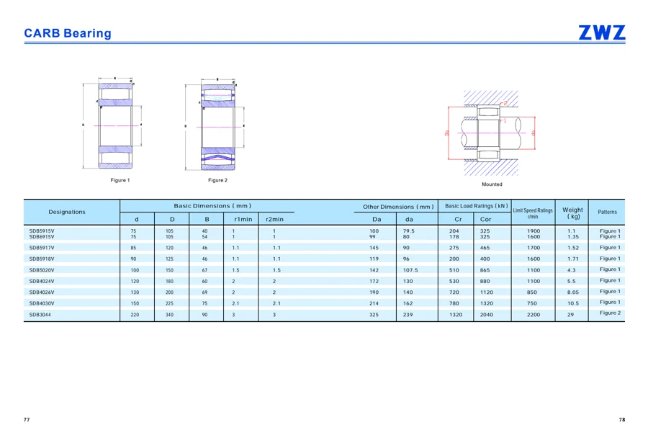Select the "CARB Bearing" page heading
648x443 pixels.
[x=68, y=33]
